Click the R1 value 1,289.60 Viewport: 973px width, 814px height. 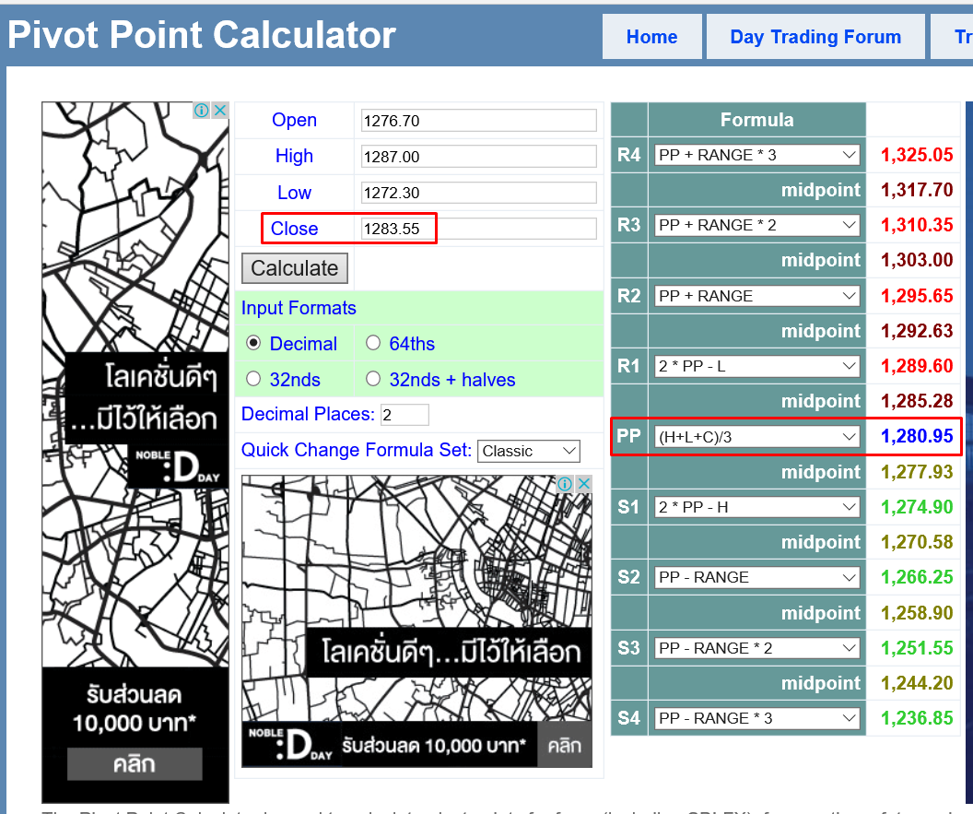[917, 366]
